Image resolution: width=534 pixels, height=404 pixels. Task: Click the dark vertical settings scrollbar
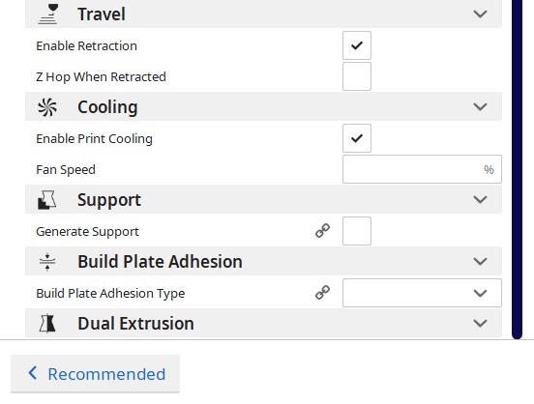click(x=517, y=169)
